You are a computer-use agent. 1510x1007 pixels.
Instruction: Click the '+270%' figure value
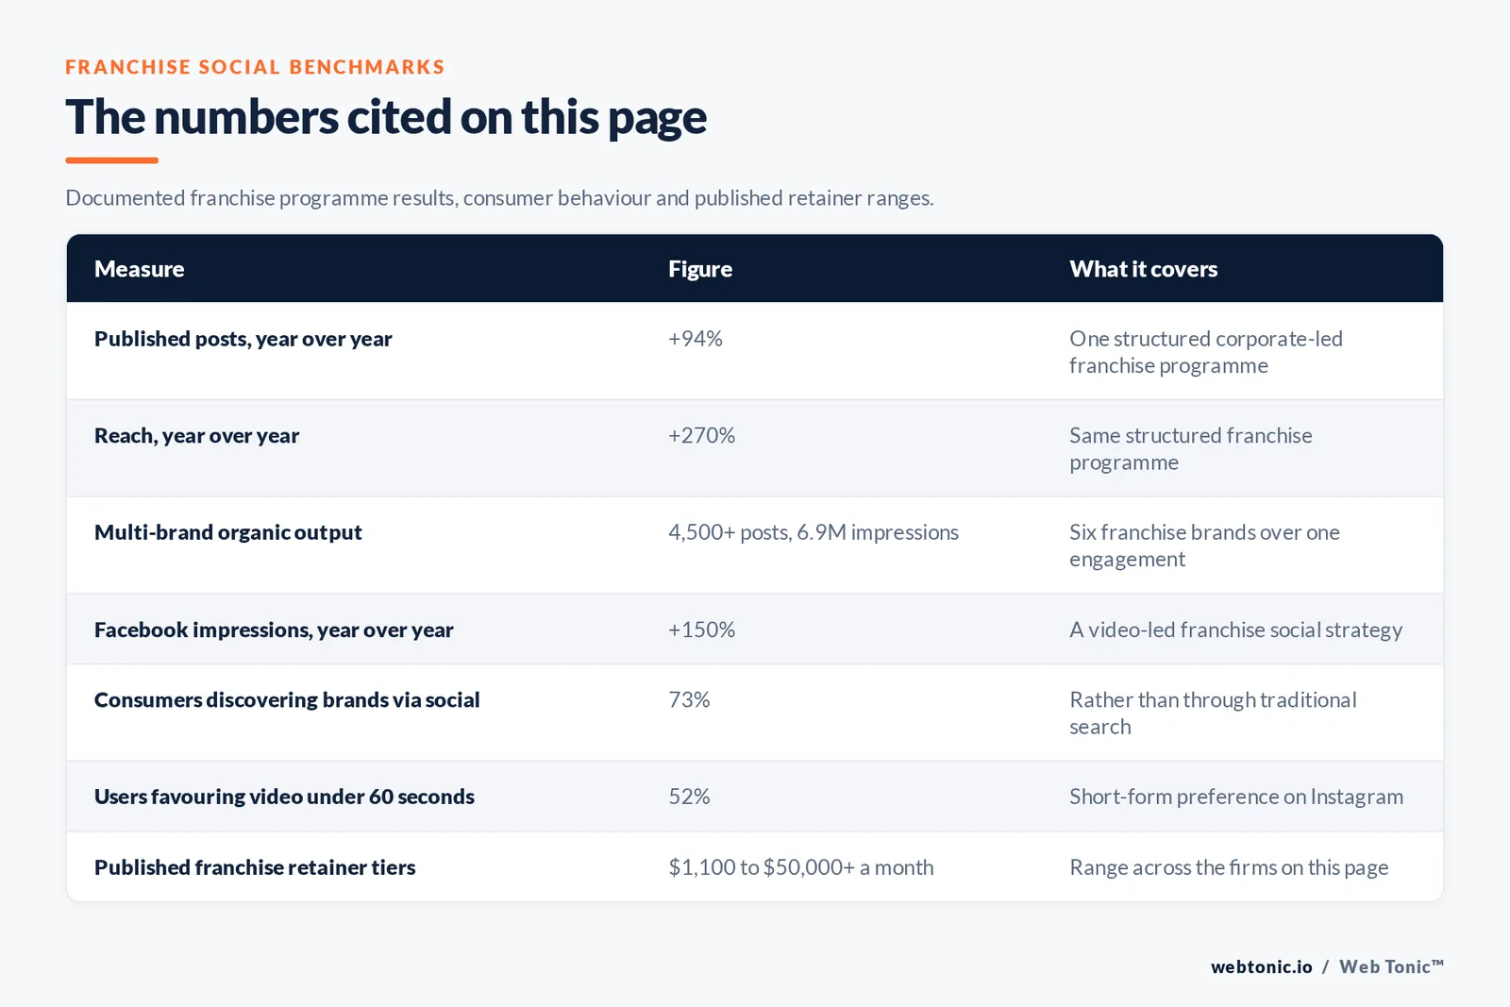pyautogui.click(x=701, y=436)
